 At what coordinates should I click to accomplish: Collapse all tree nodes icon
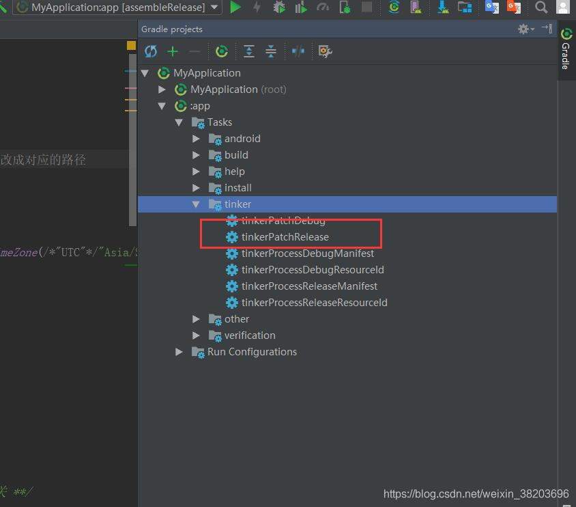pos(271,51)
